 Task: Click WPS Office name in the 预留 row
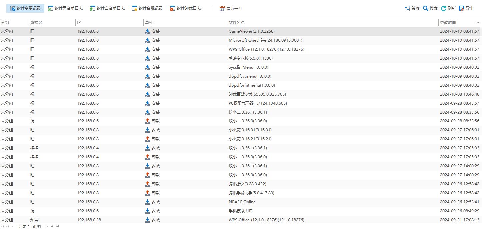[x=266, y=220]
